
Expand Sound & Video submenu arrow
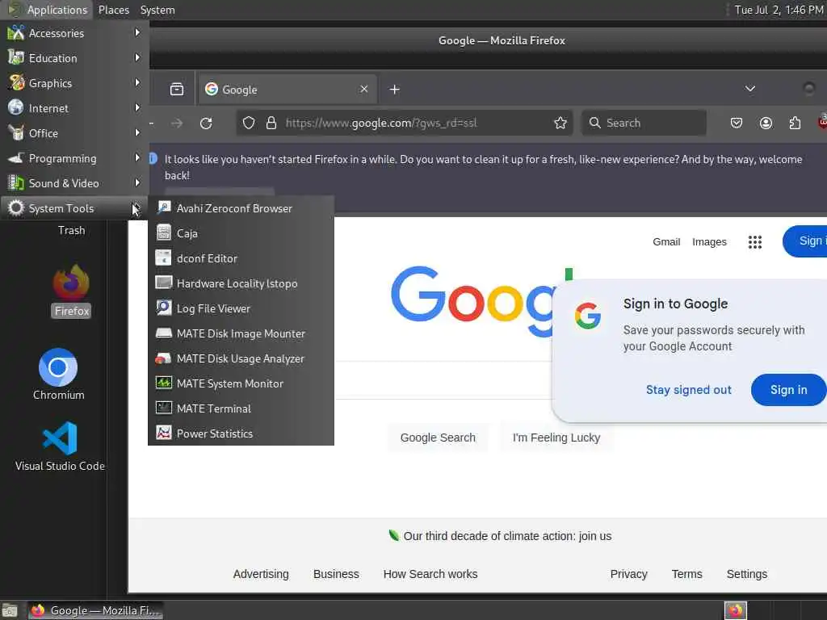(137, 183)
